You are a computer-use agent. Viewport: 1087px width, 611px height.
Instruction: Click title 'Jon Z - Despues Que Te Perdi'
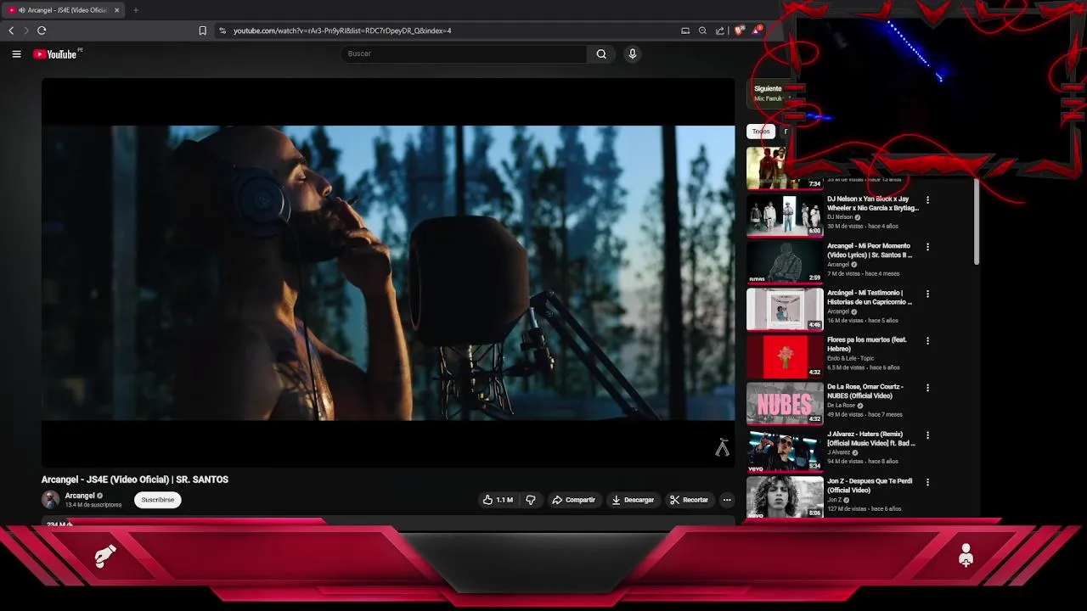(x=870, y=485)
